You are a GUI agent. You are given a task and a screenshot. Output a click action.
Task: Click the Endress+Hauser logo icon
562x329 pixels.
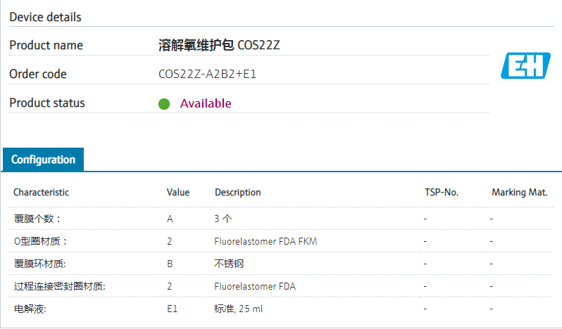pyautogui.click(x=525, y=65)
